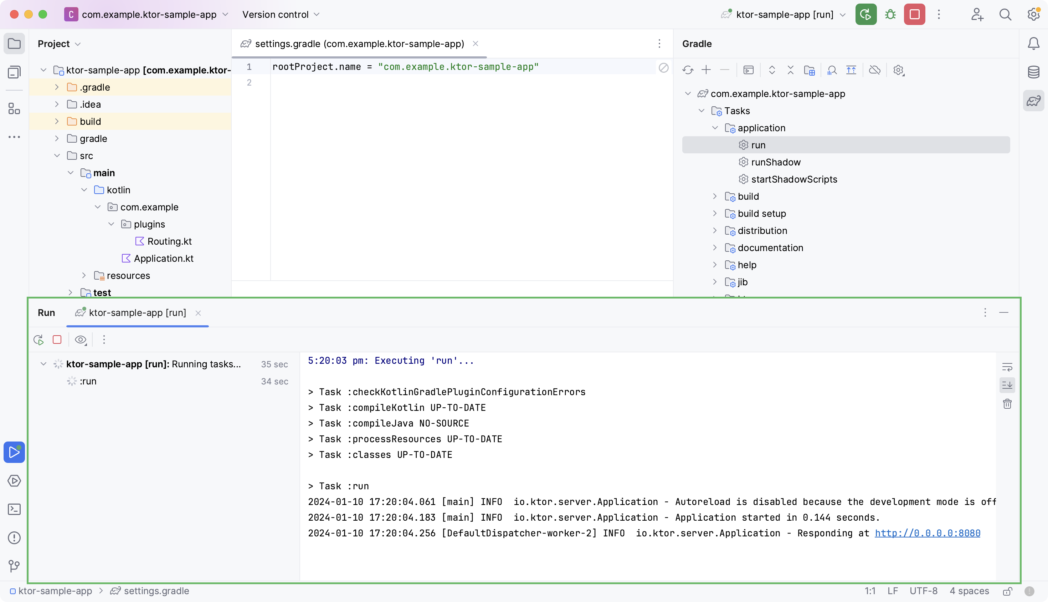Open the Commit tool window icon

(14, 72)
